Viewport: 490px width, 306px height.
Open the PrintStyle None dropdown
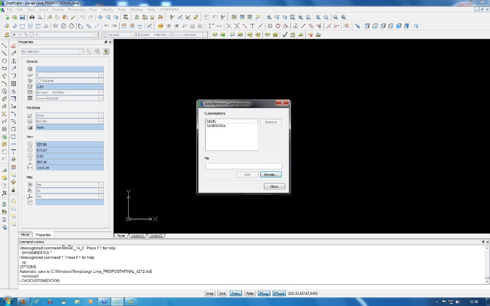101,116
